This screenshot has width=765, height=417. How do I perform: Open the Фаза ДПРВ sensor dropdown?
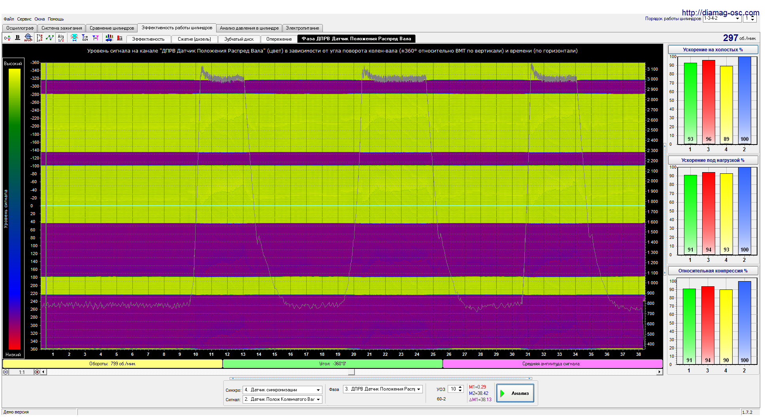(x=383, y=389)
